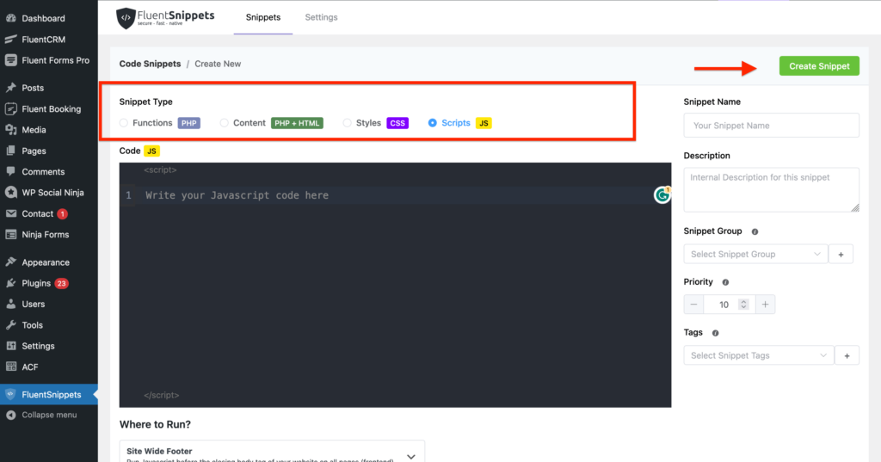Click the Users person icon

click(10, 304)
